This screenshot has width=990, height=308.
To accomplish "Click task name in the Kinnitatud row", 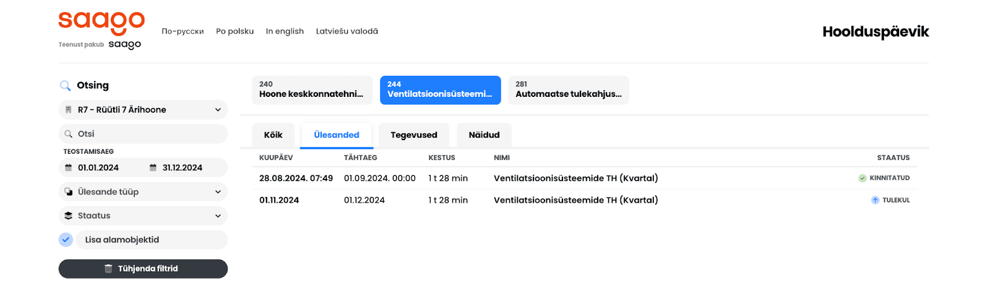I will click(576, 178).
